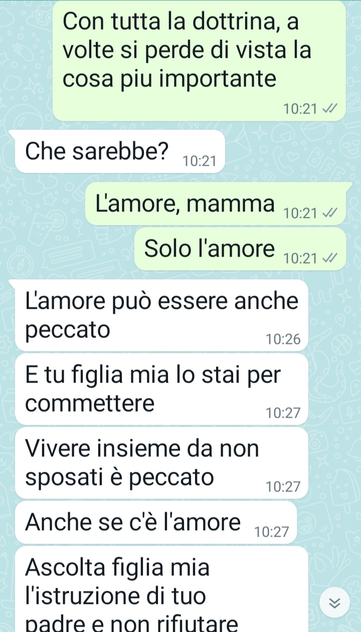Screen dimensions: 361x632
Task: Tap 'Con tutta la dottrina' sent message
Action: pos(199,60)
